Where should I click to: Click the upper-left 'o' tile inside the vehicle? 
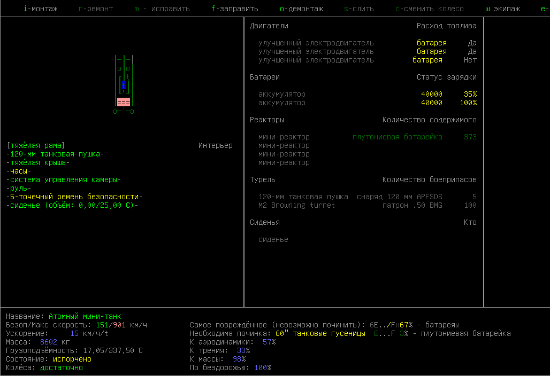click(x=119, y=68)
